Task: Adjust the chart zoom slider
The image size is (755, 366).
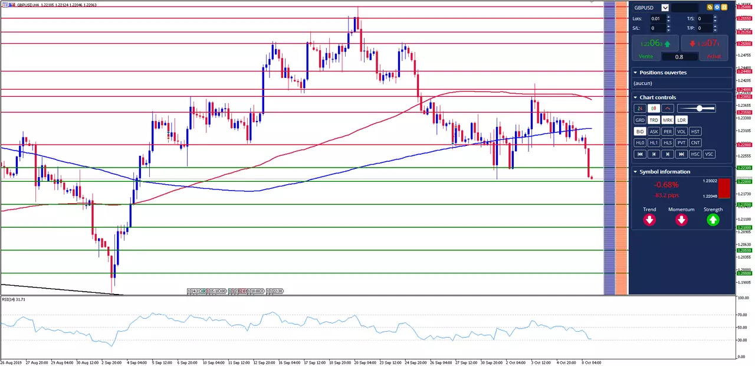Action: point(696,108)
